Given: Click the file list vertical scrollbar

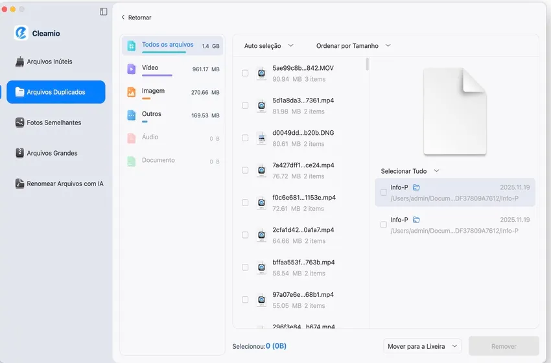Looking at the screenshot, I should point(368,64).
